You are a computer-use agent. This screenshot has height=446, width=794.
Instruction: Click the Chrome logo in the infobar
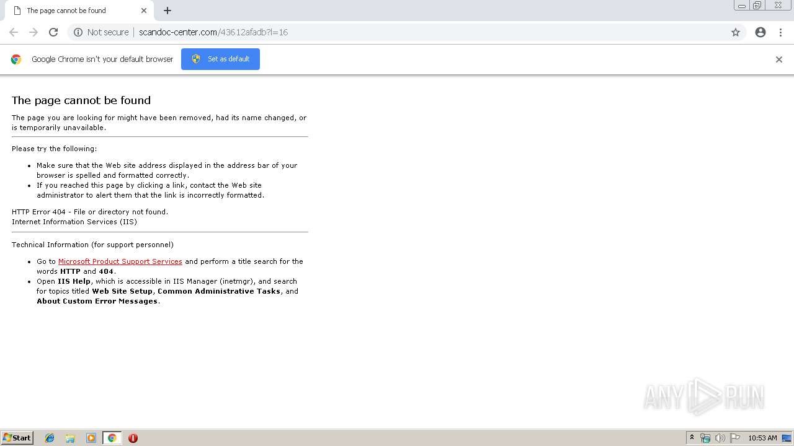coord(16,59)
